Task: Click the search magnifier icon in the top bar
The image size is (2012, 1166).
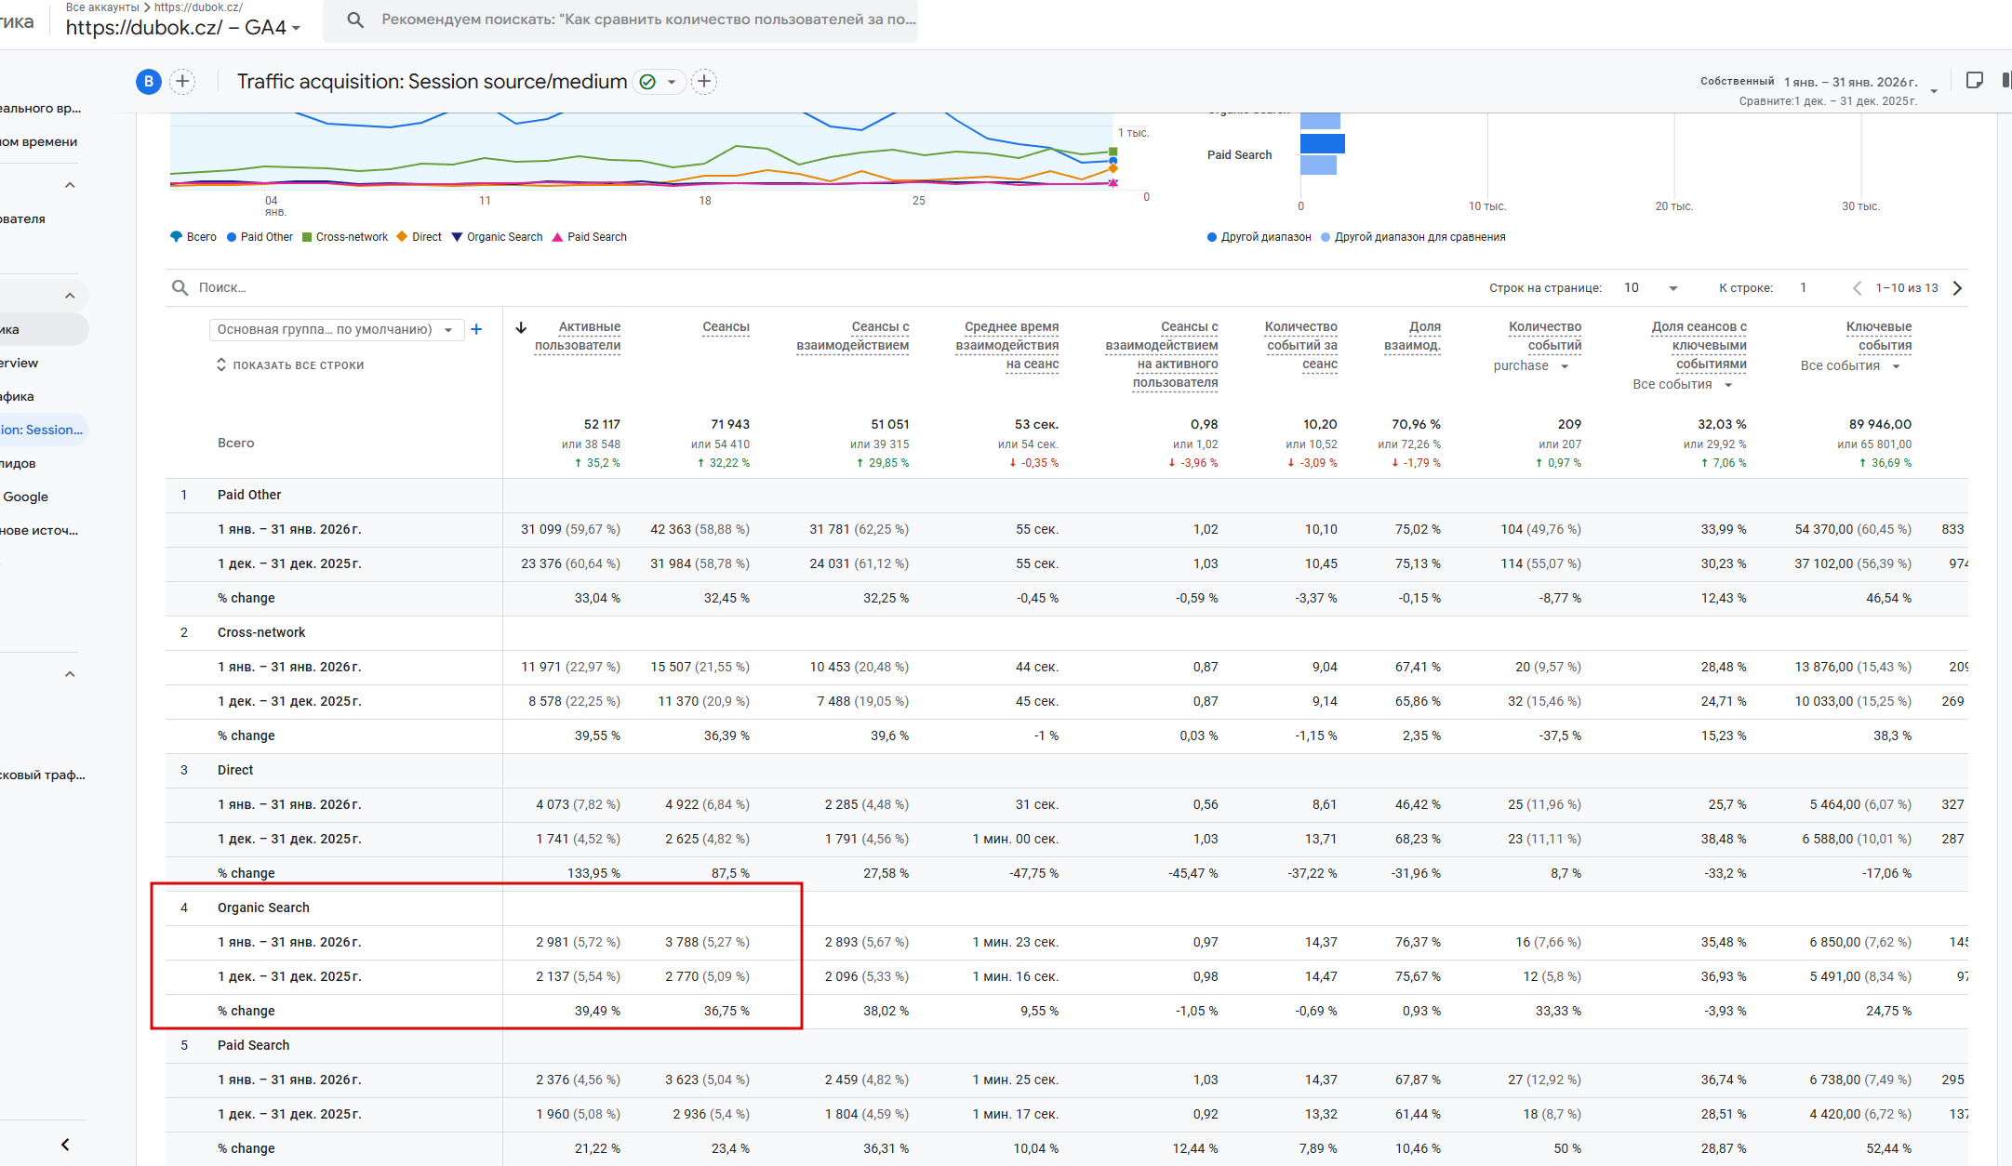Action: pos(354,20)
